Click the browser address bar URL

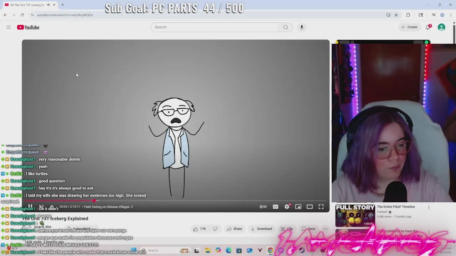65,15
